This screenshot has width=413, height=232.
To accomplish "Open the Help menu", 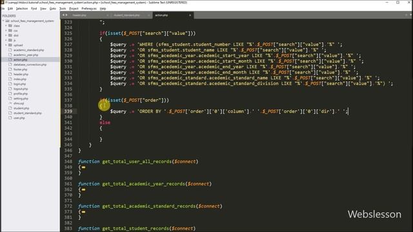I will [103, 8].
